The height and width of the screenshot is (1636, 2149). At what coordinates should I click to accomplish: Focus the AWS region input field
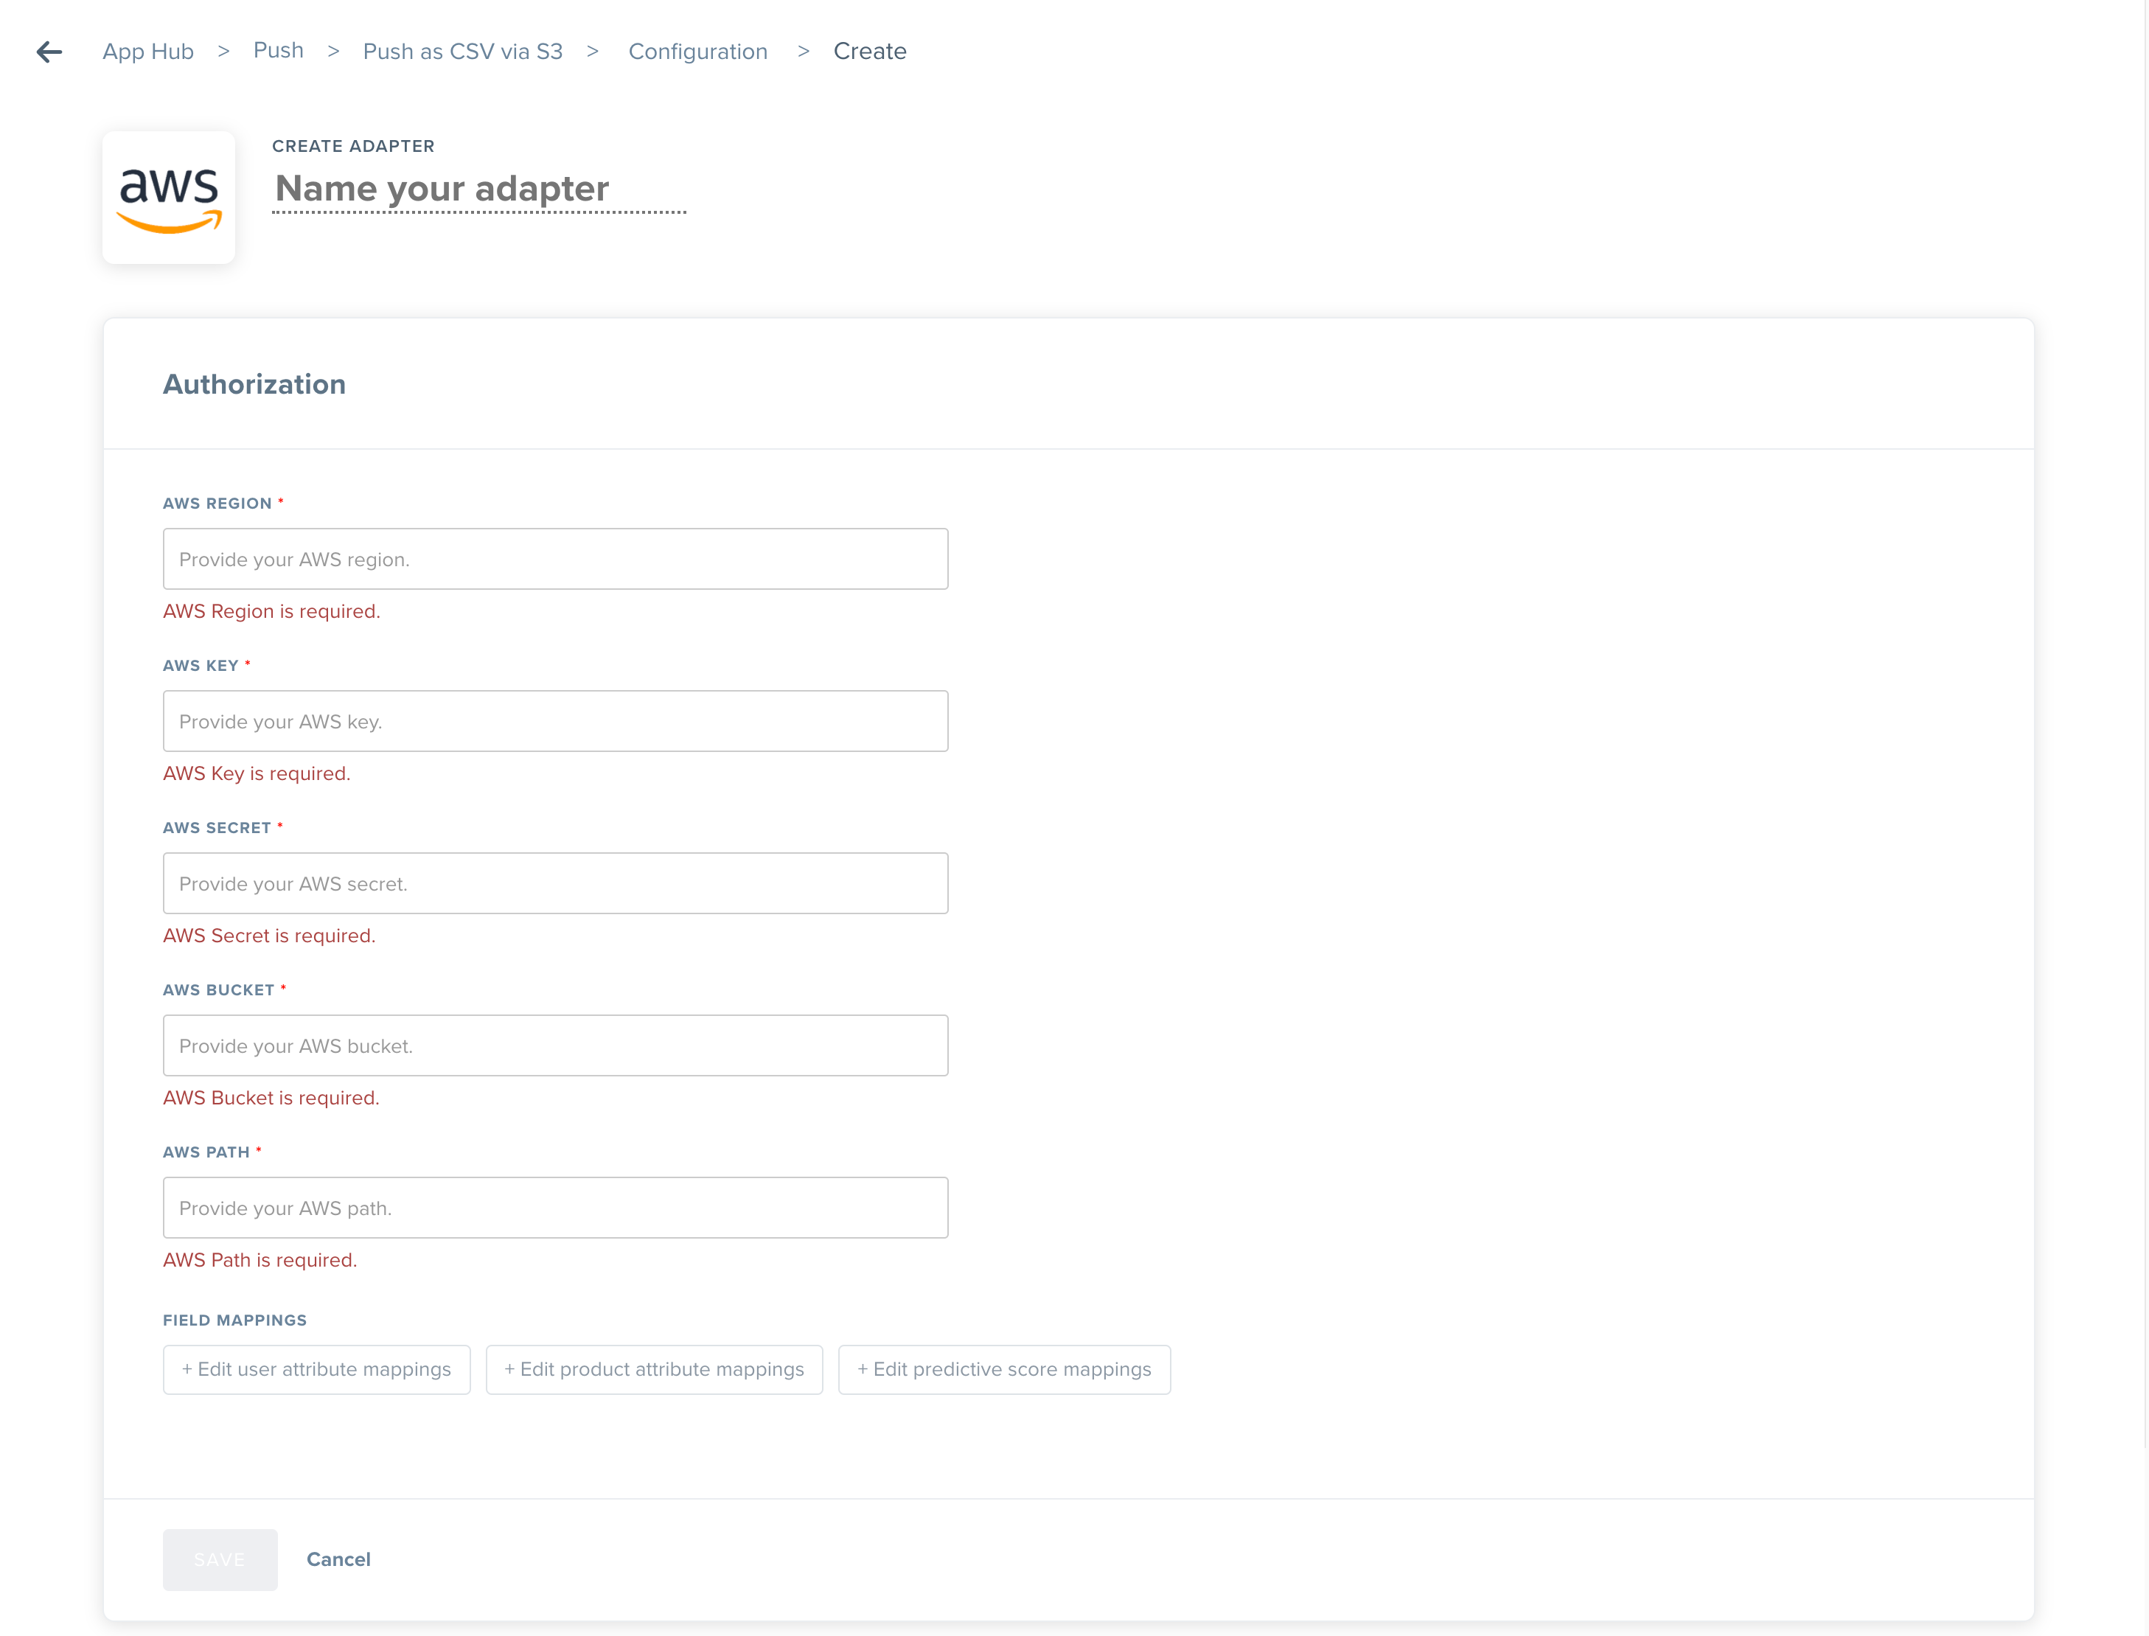555,559
